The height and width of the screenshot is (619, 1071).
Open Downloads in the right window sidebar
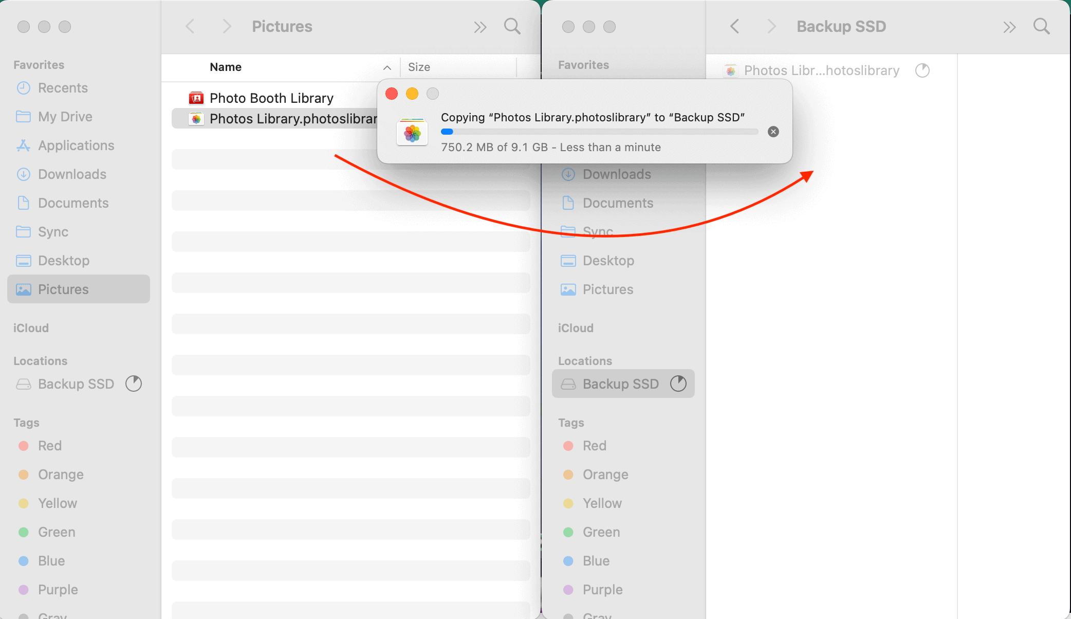click(x=617, y=174)
